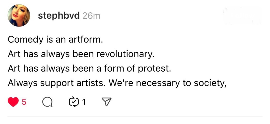
Task: View reposts by clicking the count 1
Action: [84, 102]
